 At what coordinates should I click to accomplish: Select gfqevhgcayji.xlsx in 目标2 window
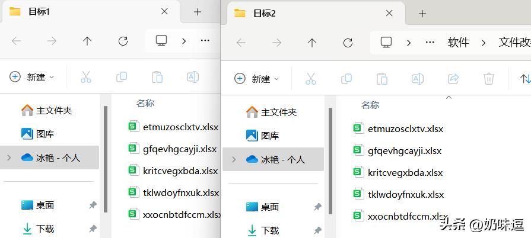pos(398,150)
